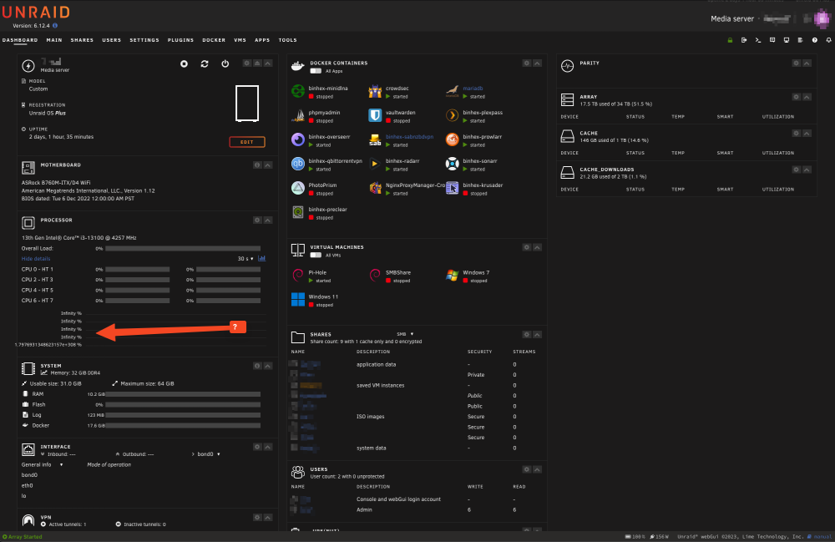Click the binhex-sabnzbdvpn container name link
Screen dimensions: 835x542
(409, 137)
